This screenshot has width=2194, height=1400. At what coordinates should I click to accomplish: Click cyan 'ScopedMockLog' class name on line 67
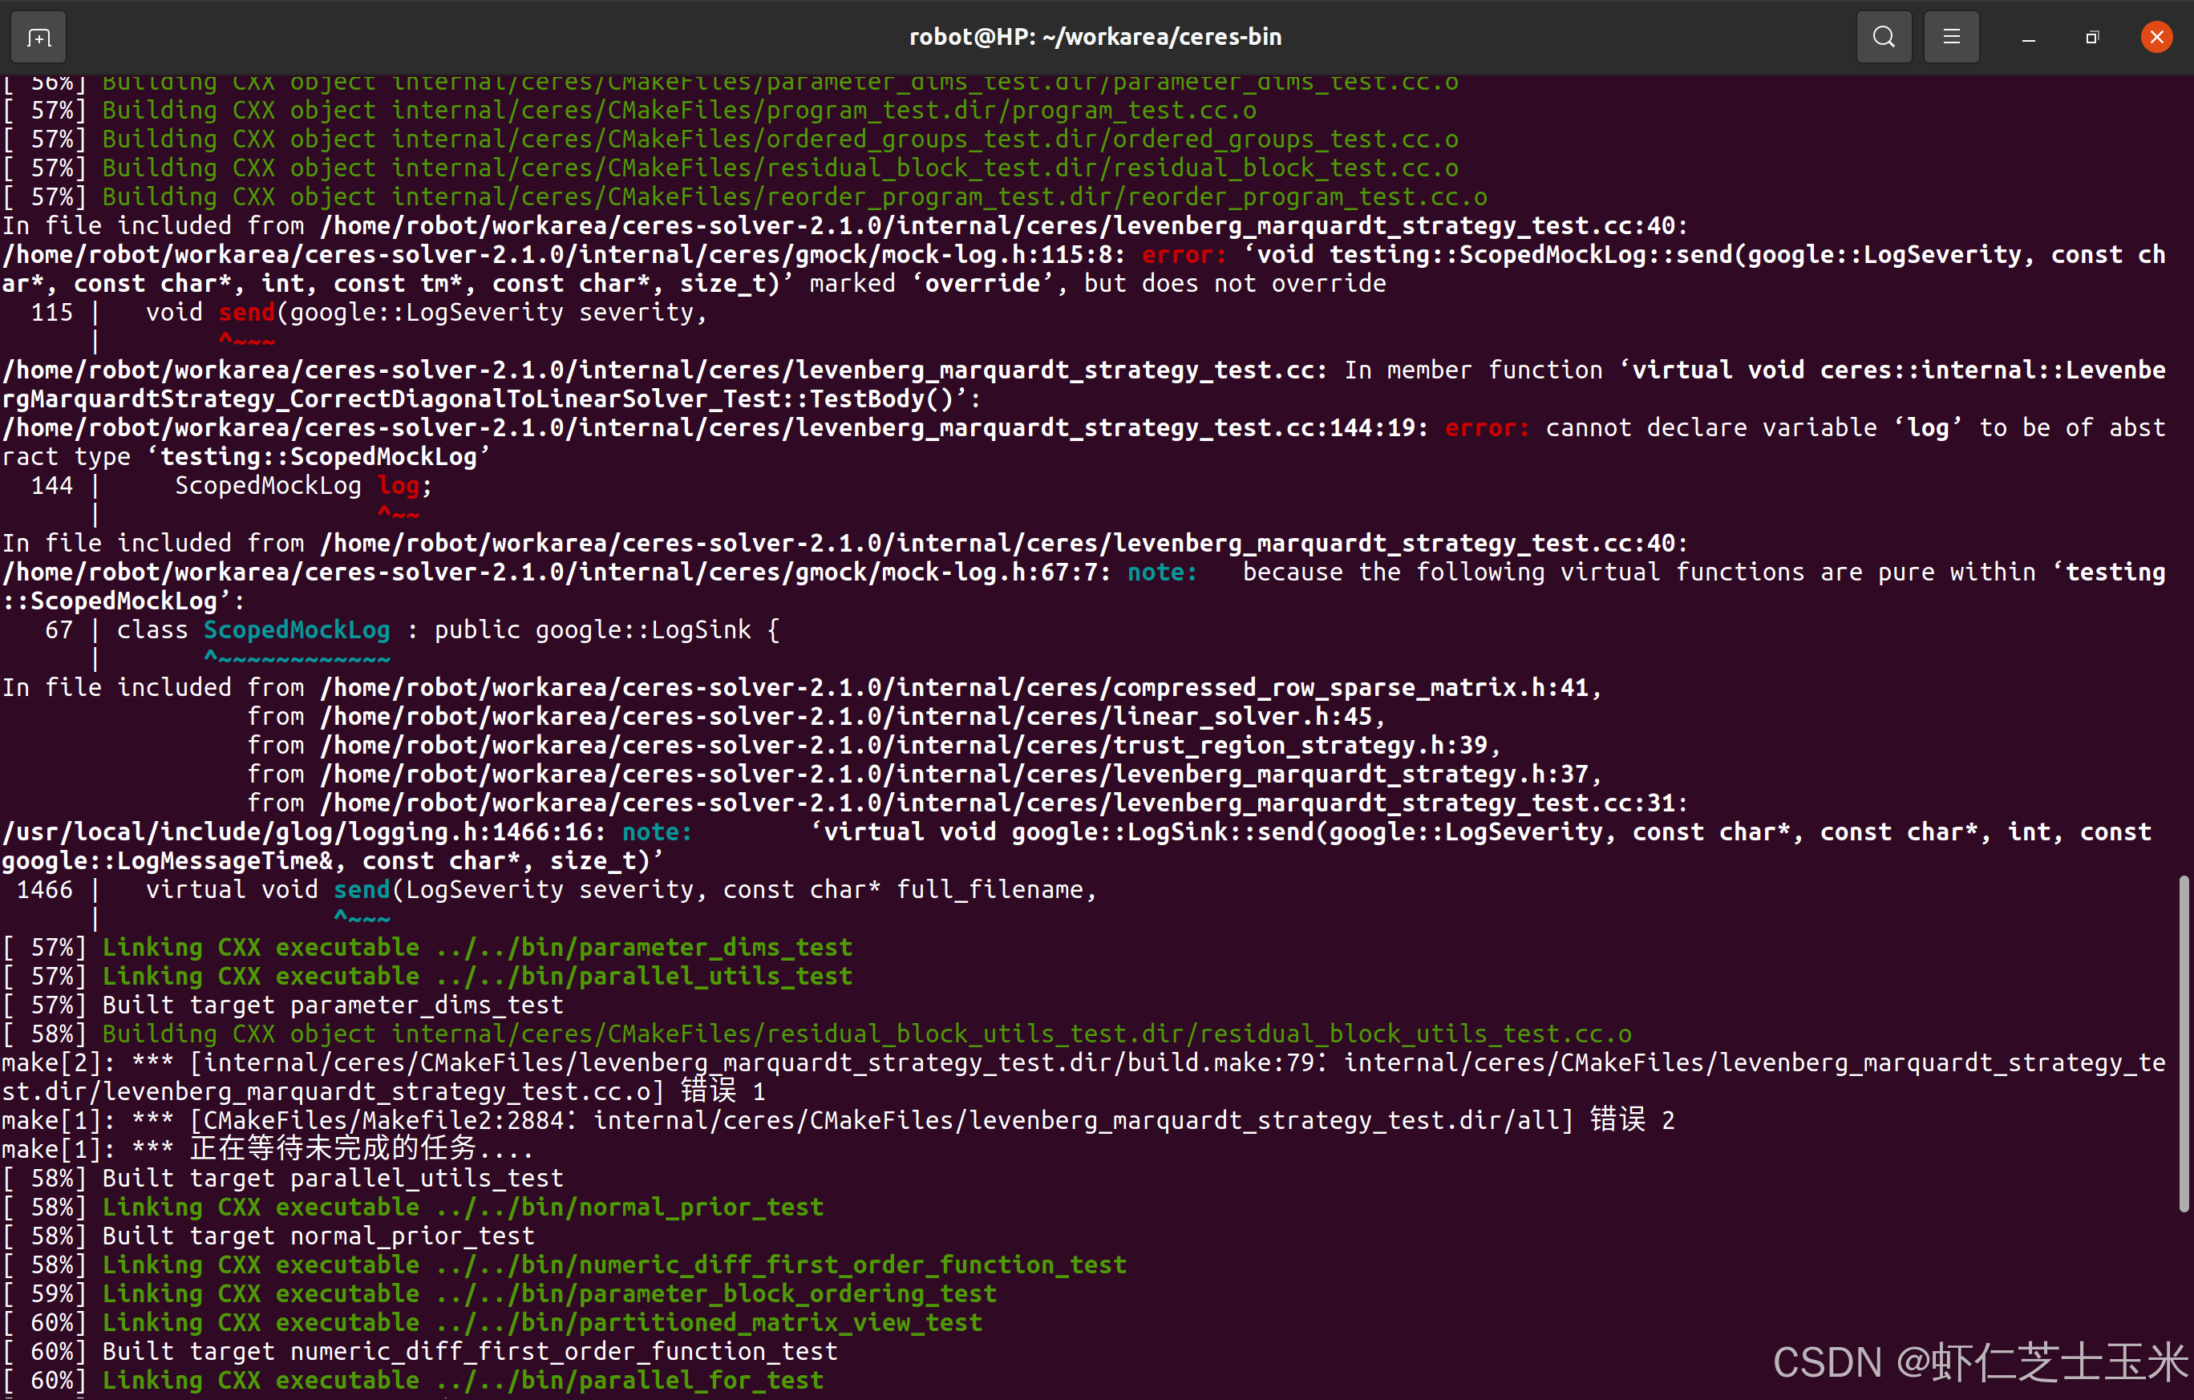click(x=296, y=630)
